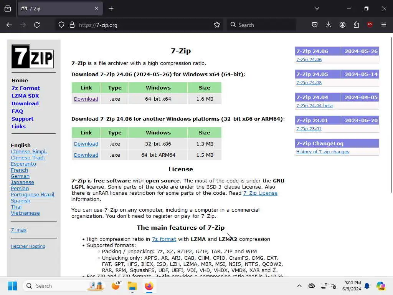The width and height of the screenshot is (393, 295).
Task: Open the 7-Zip 24.06 news link
Action: (309, 60)
